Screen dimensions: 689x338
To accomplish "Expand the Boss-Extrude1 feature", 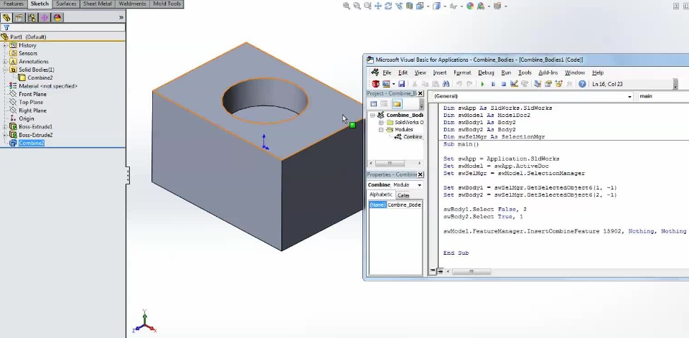I will click(x=5, y=126).
